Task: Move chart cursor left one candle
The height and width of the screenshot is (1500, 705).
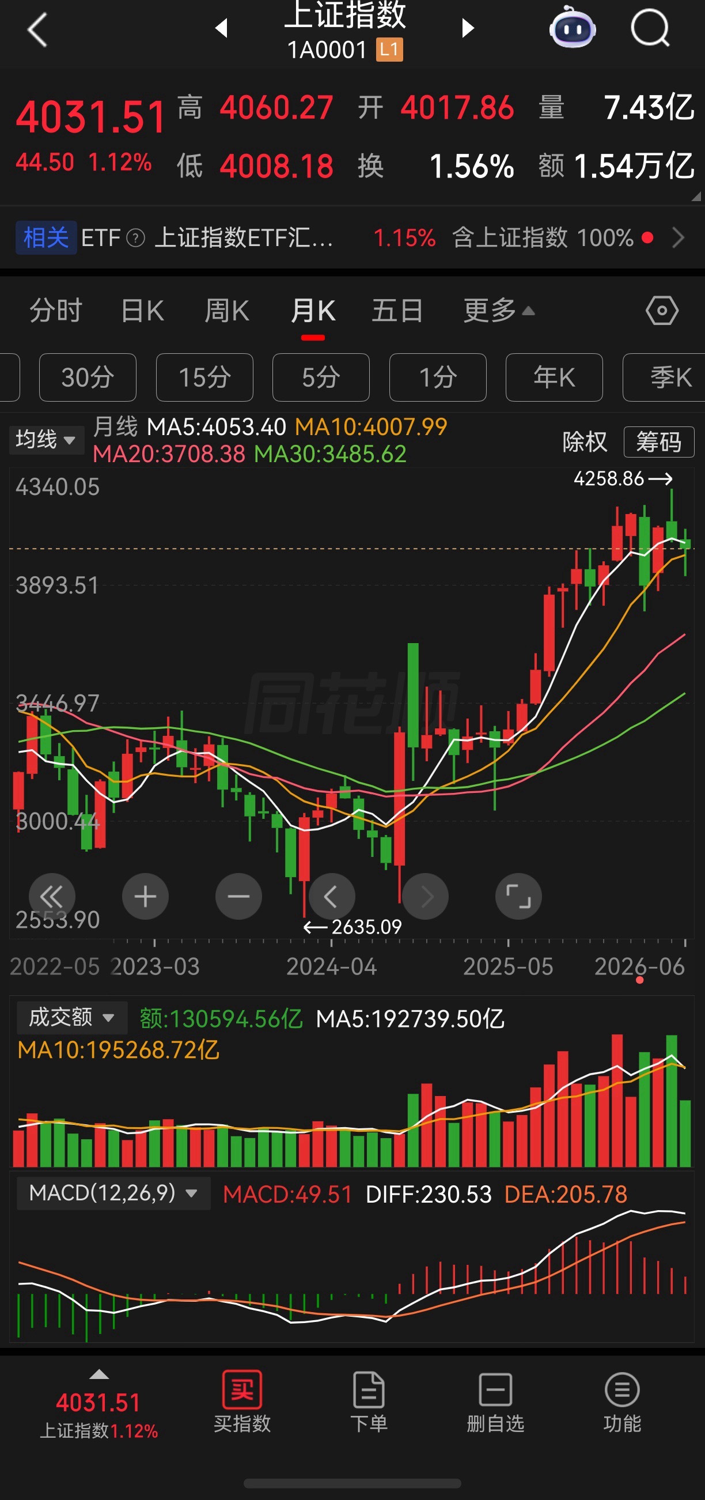Action: pos(332,896)
